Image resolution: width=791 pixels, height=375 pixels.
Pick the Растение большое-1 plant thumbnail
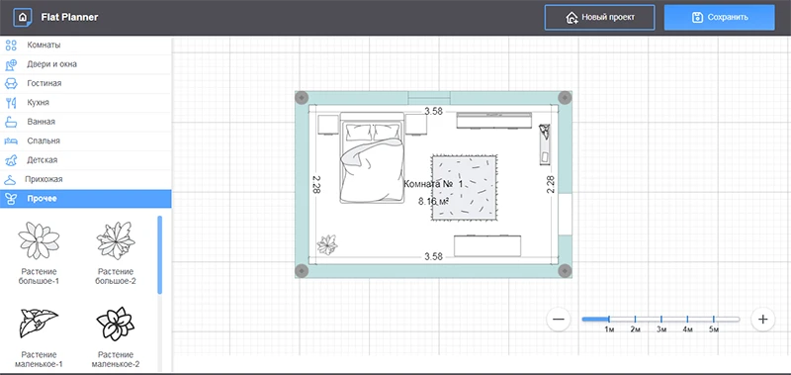click(x=39, y=240)
